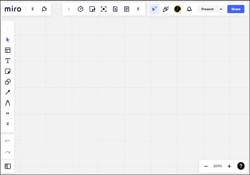250x175 pixels.
Task: Select the Connection line arrow tool
Action: point(8,92)
